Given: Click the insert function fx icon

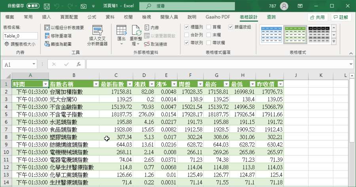Looking at the screenshot, I should click(x=79, y=64).
